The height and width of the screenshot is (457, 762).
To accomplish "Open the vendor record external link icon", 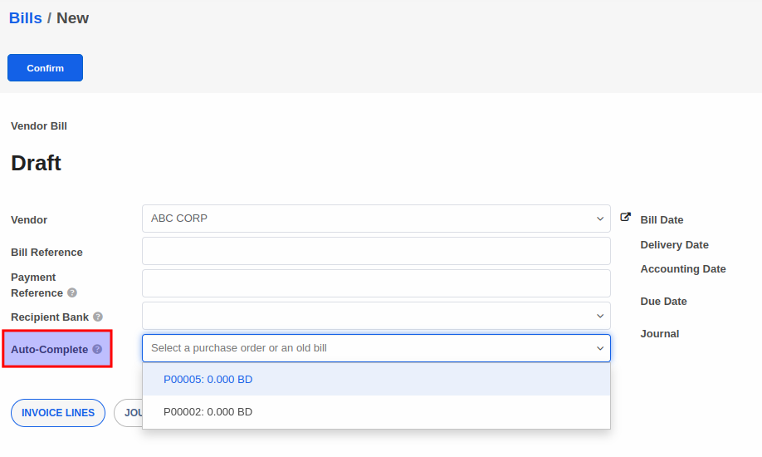I will (x=626, y=218).
